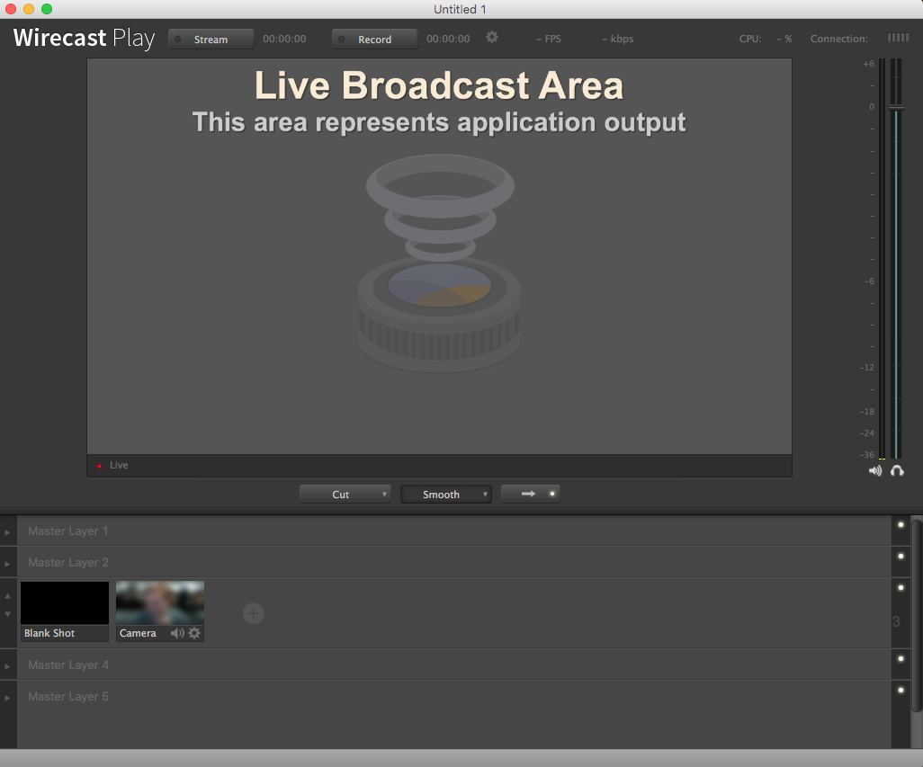
Task: Click the Wirecast Play logo
Action: [x=85, y=39]
